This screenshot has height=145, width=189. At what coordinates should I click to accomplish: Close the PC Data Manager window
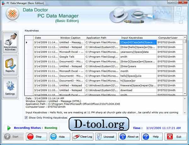[183, 2]
